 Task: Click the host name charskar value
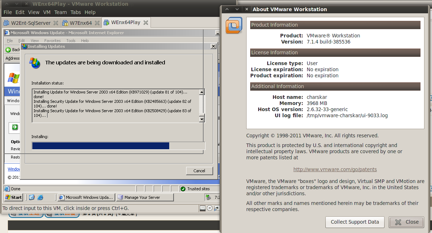[x=317, y=97]
